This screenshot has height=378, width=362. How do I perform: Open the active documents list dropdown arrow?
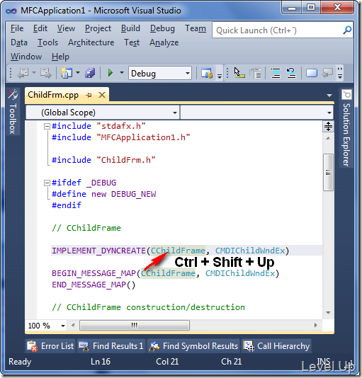click(329, 96)
